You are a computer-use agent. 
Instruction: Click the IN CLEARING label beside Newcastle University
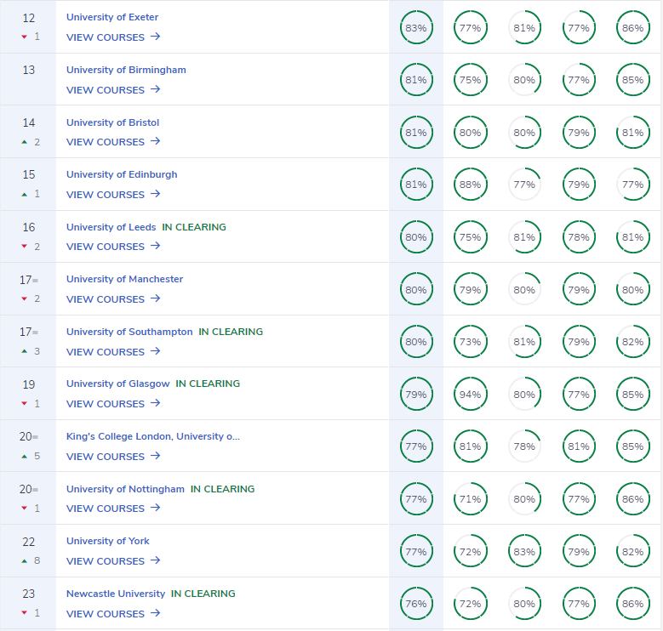click(x=203, y=594)
